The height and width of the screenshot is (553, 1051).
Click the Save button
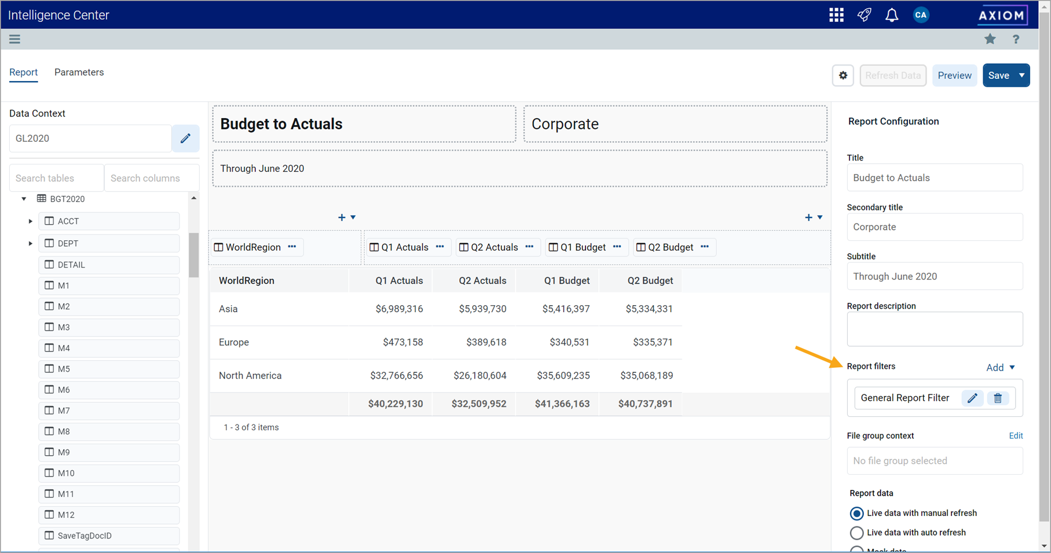pos(999,75)
